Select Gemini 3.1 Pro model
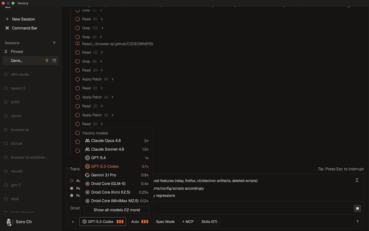Image resolution: width=369 pixels, height=231 pixels. pyautogui.click(x=117, y=175)
